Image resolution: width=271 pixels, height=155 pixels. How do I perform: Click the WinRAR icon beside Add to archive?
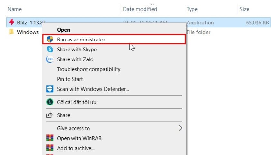[x=50, y=148]
